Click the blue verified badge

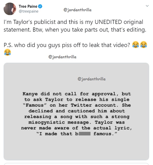40,6
